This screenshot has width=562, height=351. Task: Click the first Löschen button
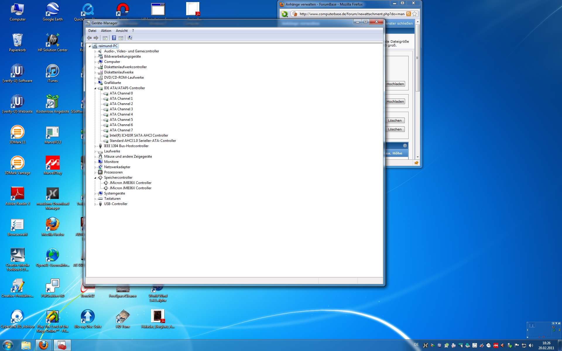[395, 121]
